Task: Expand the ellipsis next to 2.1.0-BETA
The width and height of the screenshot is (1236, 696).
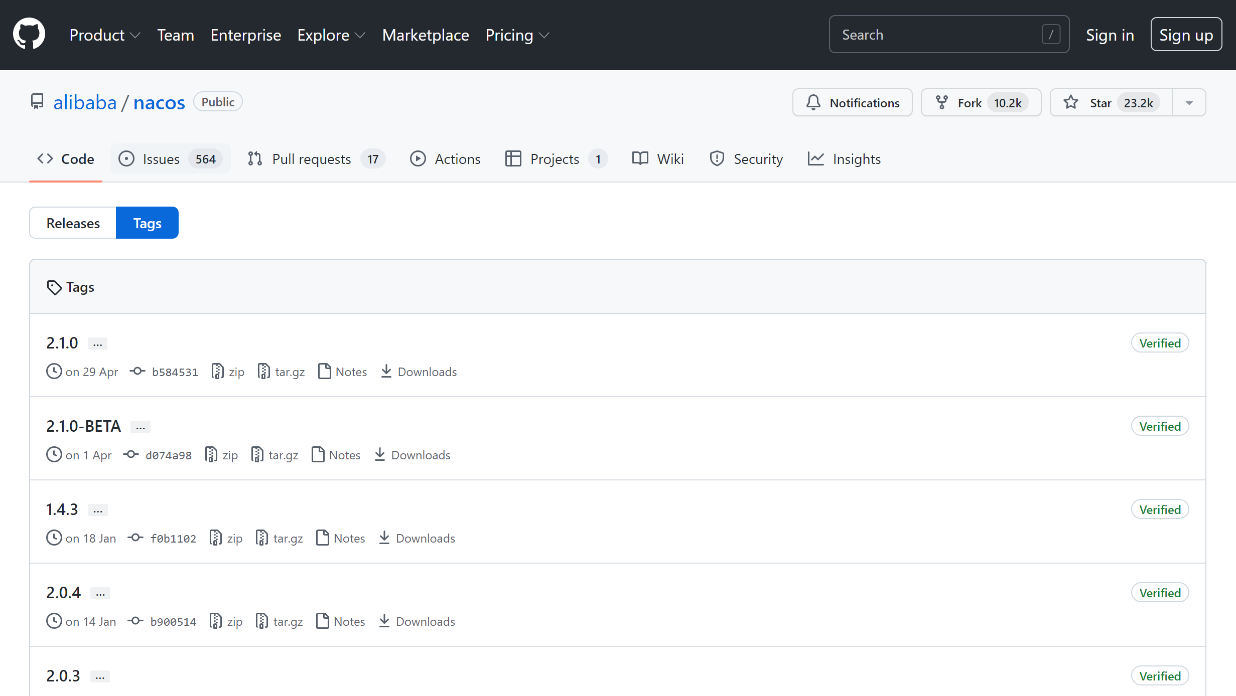Action: point(141,427)
